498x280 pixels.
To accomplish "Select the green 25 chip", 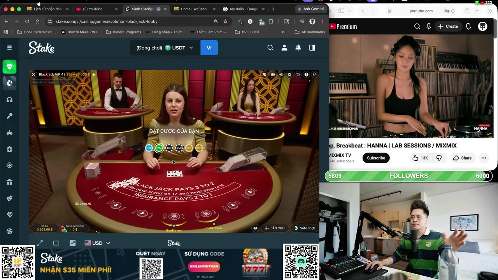I will click(159, 148).
